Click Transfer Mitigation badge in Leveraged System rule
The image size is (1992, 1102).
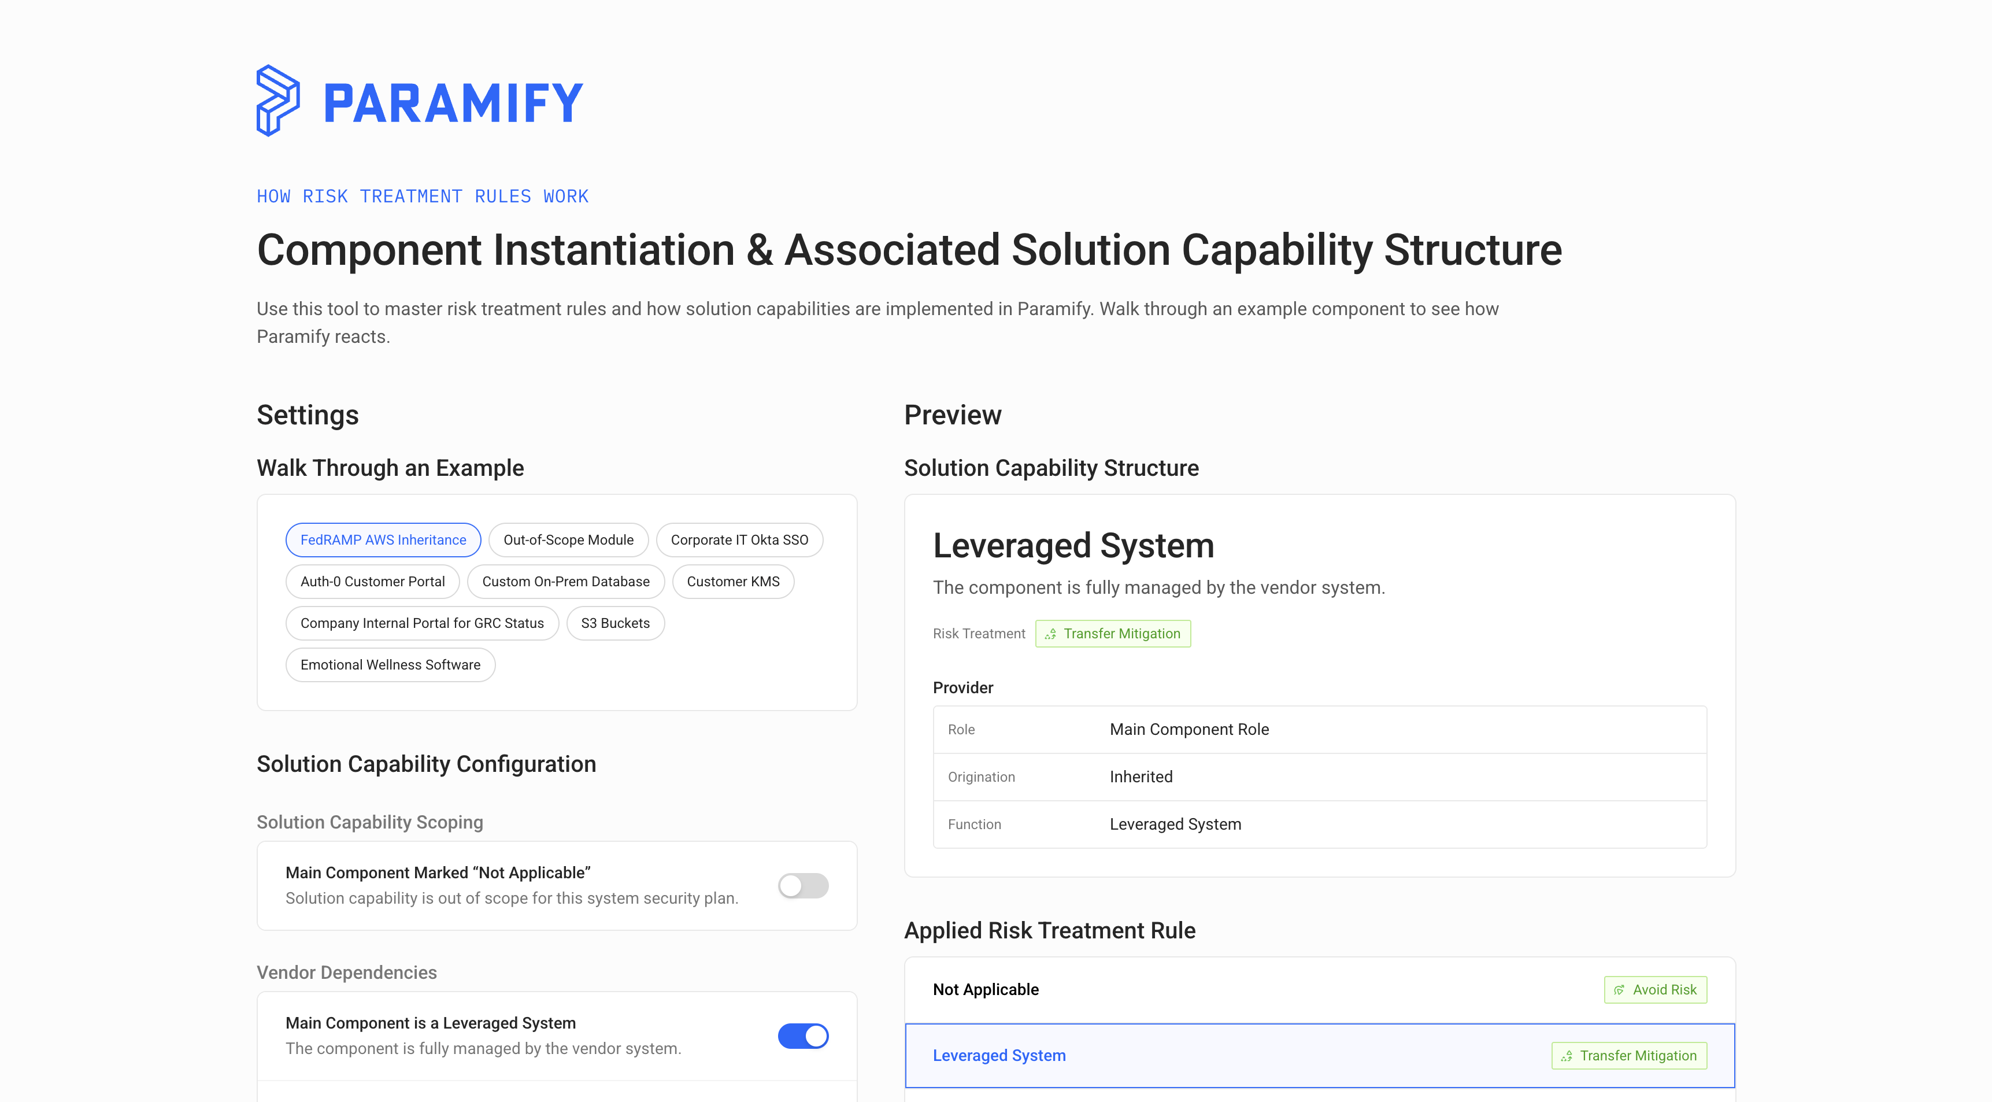coord(1630,1056)
